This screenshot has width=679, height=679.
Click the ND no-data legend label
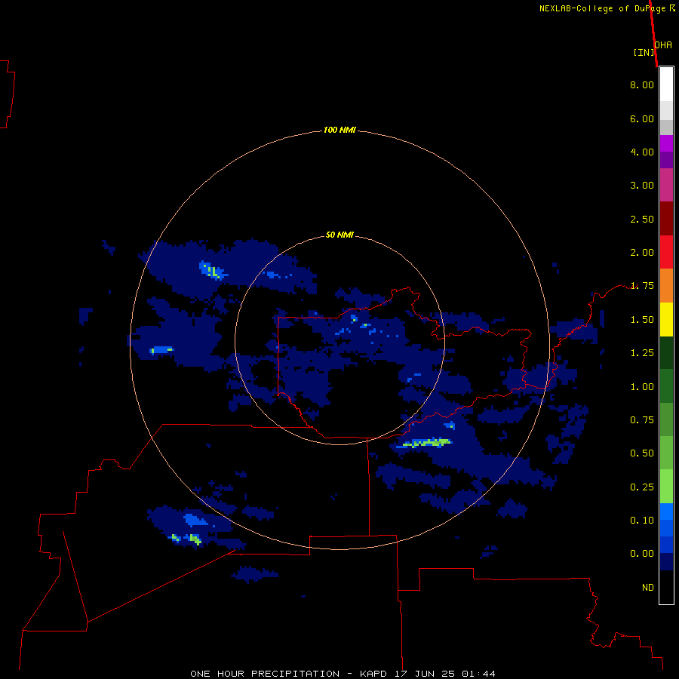[x=648, y=588]
